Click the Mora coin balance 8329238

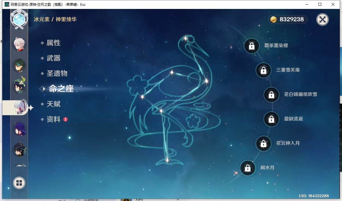[288, 19]
